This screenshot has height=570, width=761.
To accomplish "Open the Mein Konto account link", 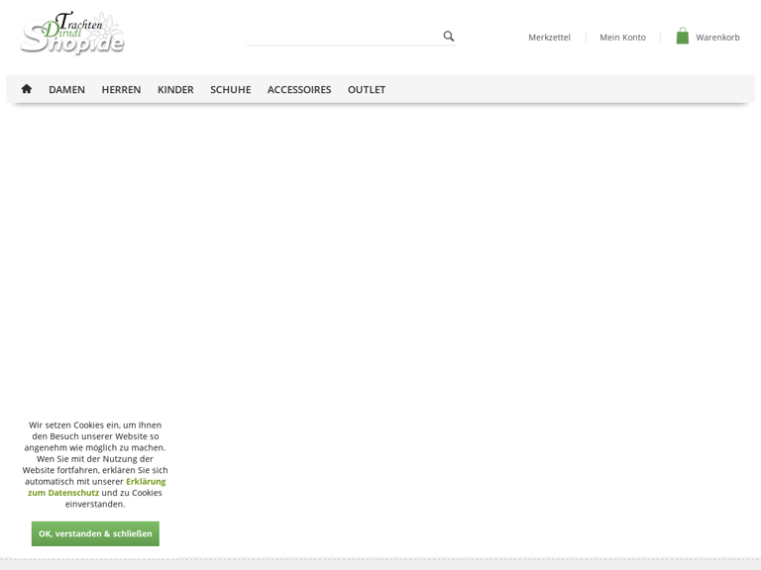I will (x=622, y=38).
